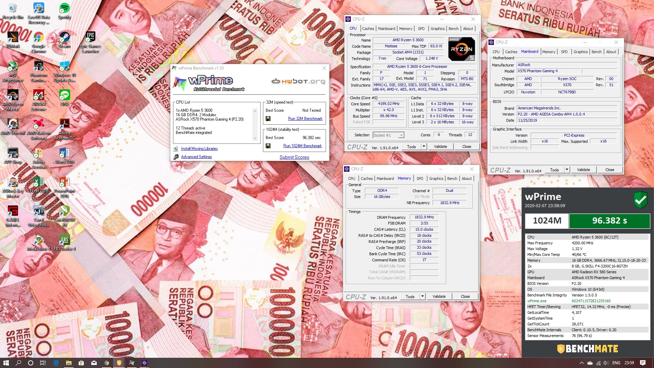Screen dimensions: 654x368
Task: Expand Tools dropdown arrow in CPU-Z Memory window
Action: pos(422,296)
